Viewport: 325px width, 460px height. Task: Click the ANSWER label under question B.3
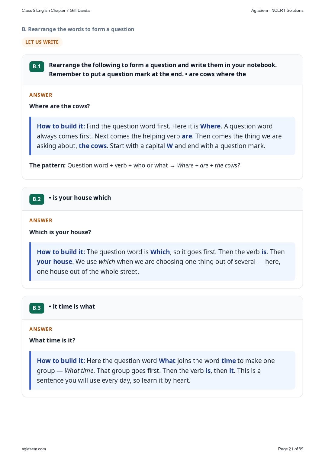(x=41, y=329)
